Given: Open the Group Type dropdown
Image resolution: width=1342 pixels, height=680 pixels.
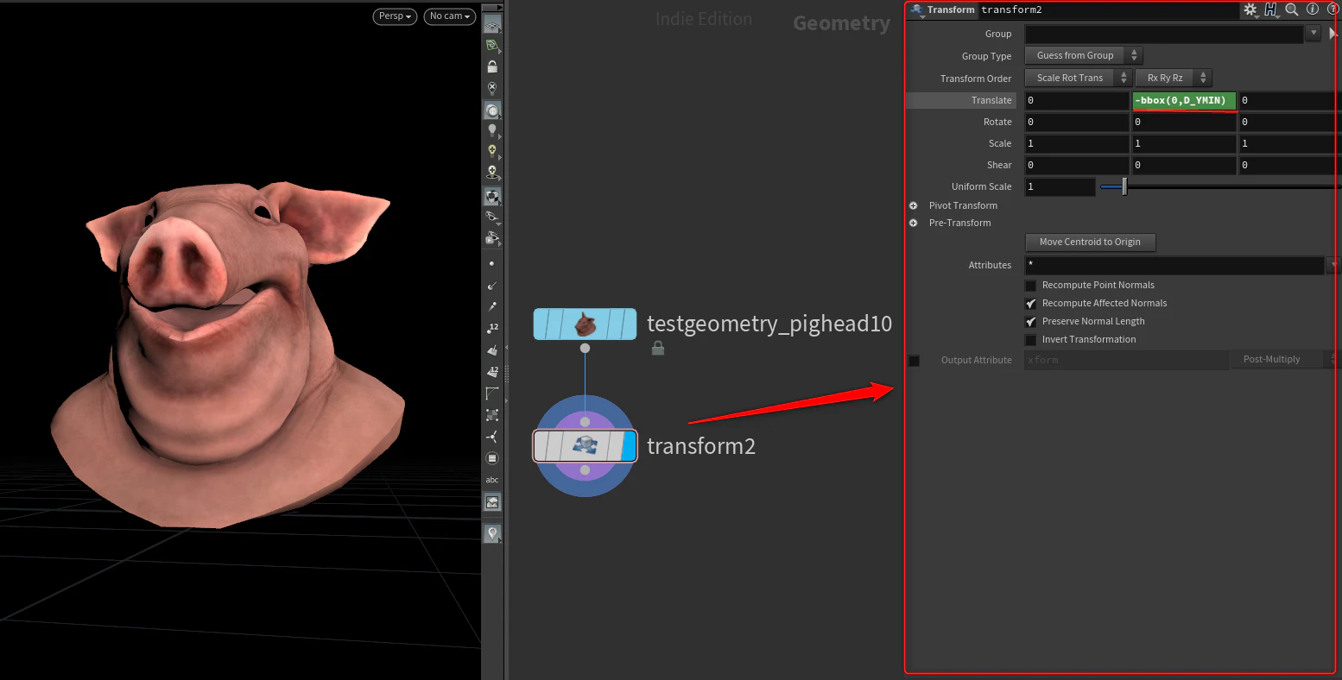Looking at the screenshot, I should [1084, 55].
